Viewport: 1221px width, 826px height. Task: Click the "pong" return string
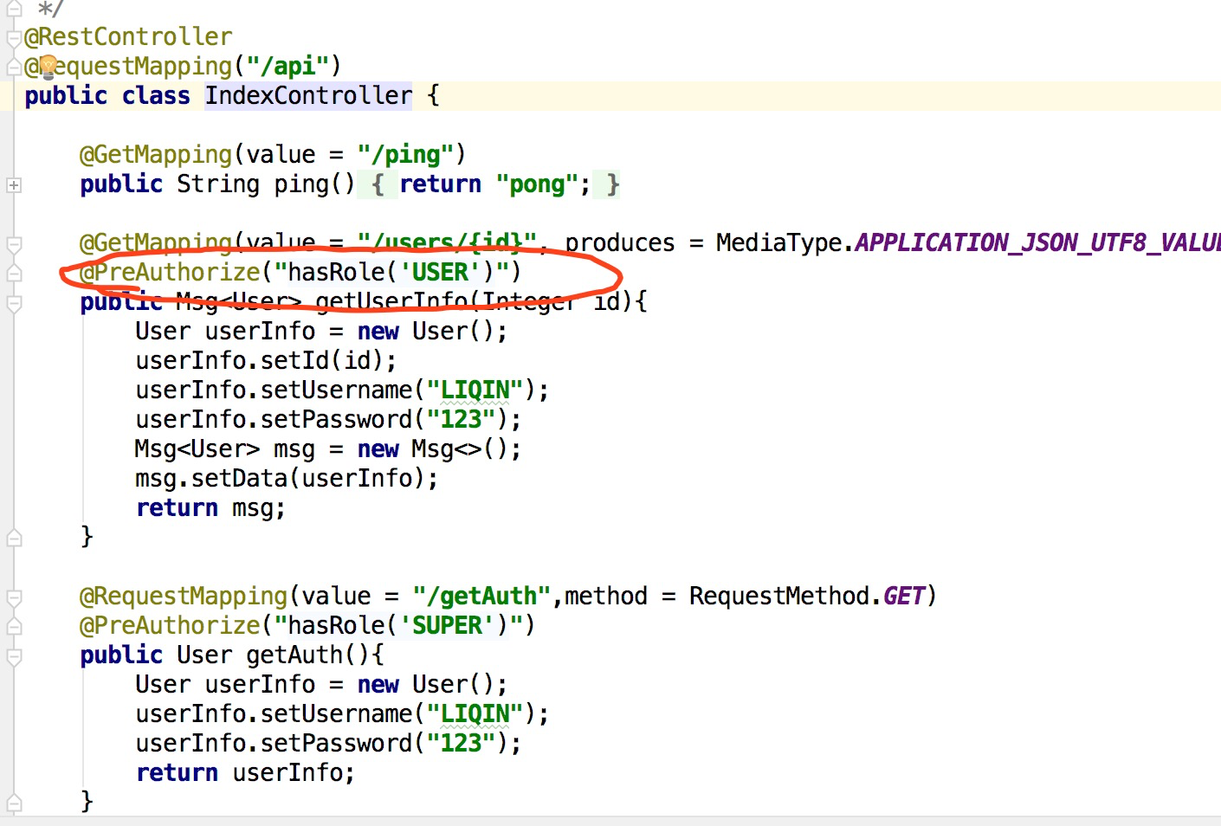tap(537, 184)
